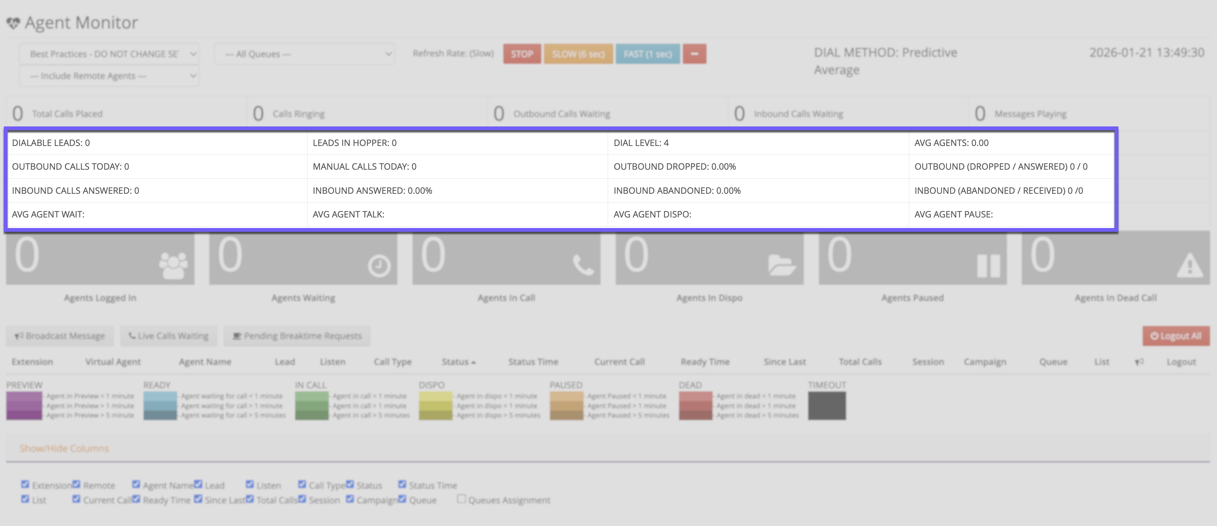Expand the All Queues dropdown
This screenshot has width=1217, height=526.
pyautogui.click(x=304, y=54)
